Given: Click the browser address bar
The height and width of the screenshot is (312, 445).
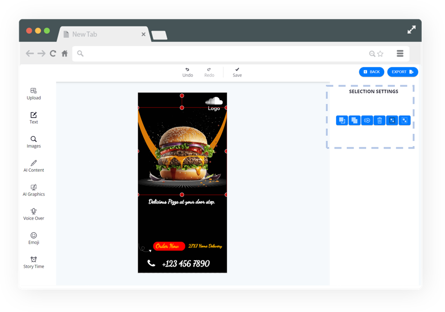Looking at the screenshot, I should (x=241, y=54).
